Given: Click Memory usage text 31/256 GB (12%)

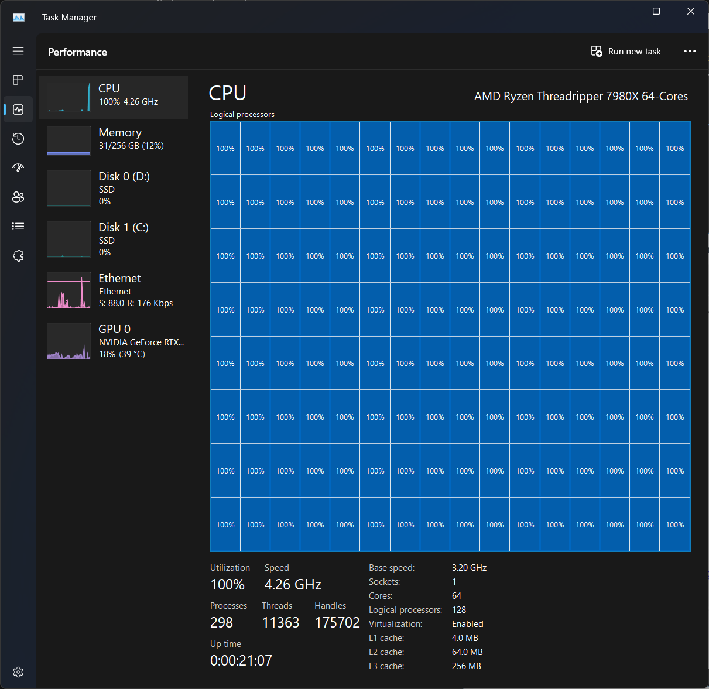Looking at the screenshot, I should click(x=131, y=146).
